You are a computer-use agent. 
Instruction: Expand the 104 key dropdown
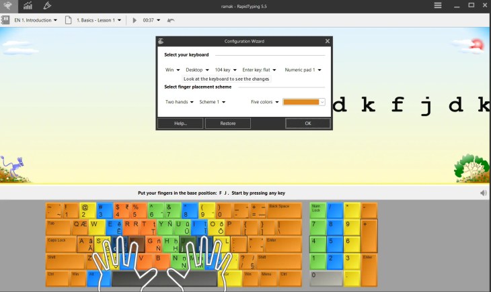click(225, 70)
